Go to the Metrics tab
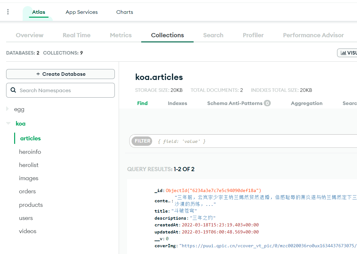The height and width of the screenshot is (254, 357). [x=121, y=35]
